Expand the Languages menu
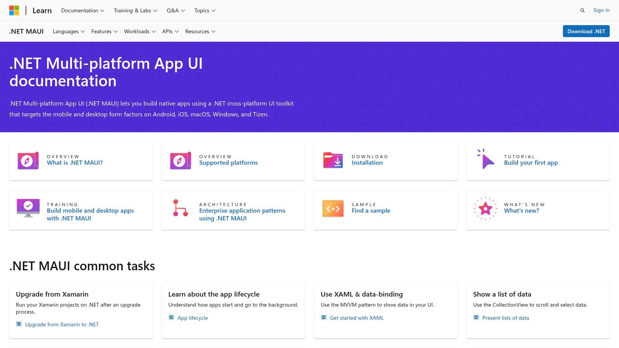Image resolution: width=619 pixels, height=348 pixels. [68, 31]
